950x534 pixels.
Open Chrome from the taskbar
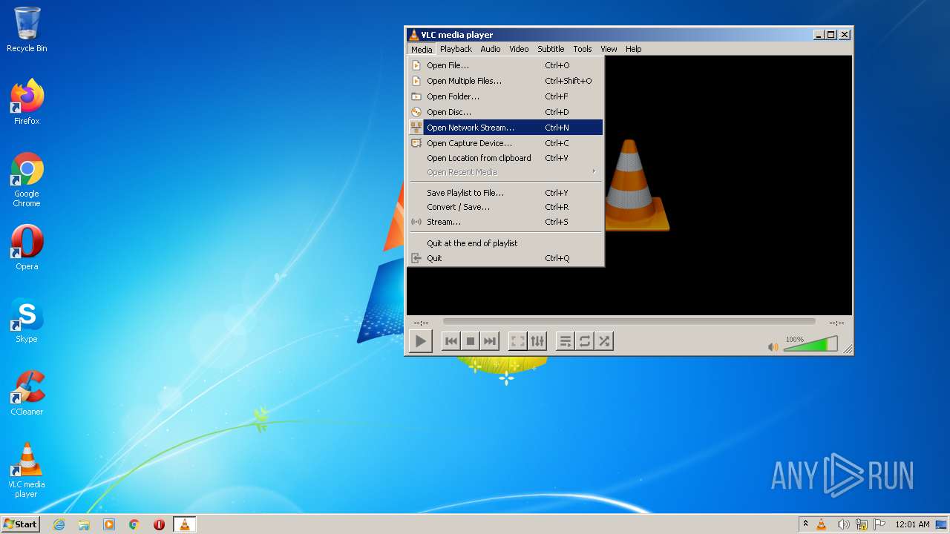pyautogui.click(x=134, y=524)
